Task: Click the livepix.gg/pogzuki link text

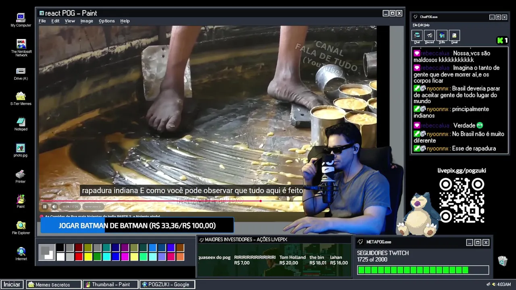Action: coord(462,171)
